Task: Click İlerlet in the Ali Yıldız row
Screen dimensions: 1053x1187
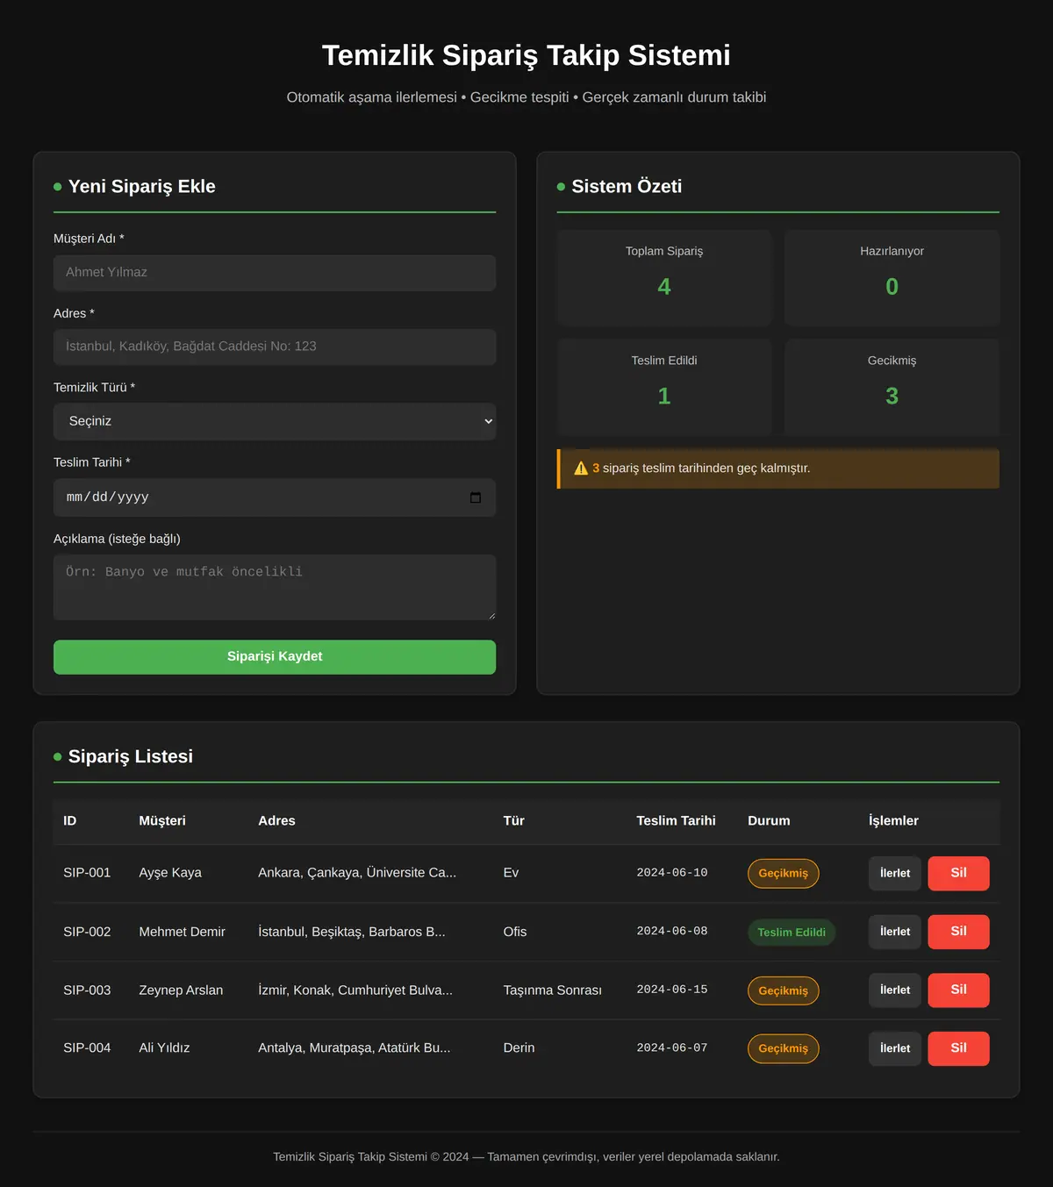Action: (x=895, y=1048)
